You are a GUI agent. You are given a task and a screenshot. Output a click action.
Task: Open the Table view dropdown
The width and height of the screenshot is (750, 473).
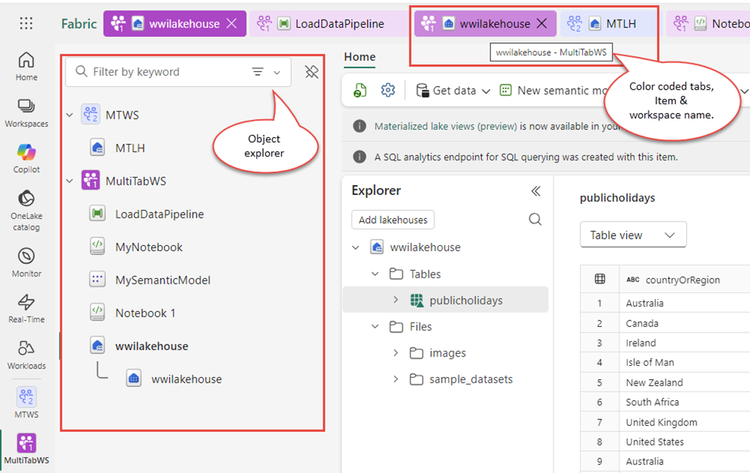click(x=633, y=235)
